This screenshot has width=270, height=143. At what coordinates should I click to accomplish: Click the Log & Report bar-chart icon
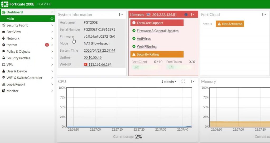pyautogui.click(x=3, y=84)
